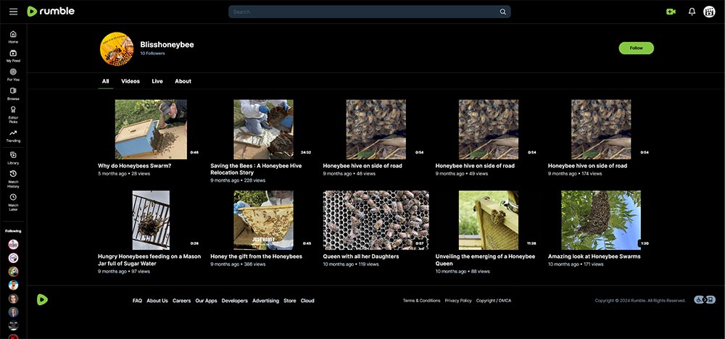Screen dimensions: 725x339
Task: Open Honeybee hive video with 174 views
Action: (x=601, y=130)
